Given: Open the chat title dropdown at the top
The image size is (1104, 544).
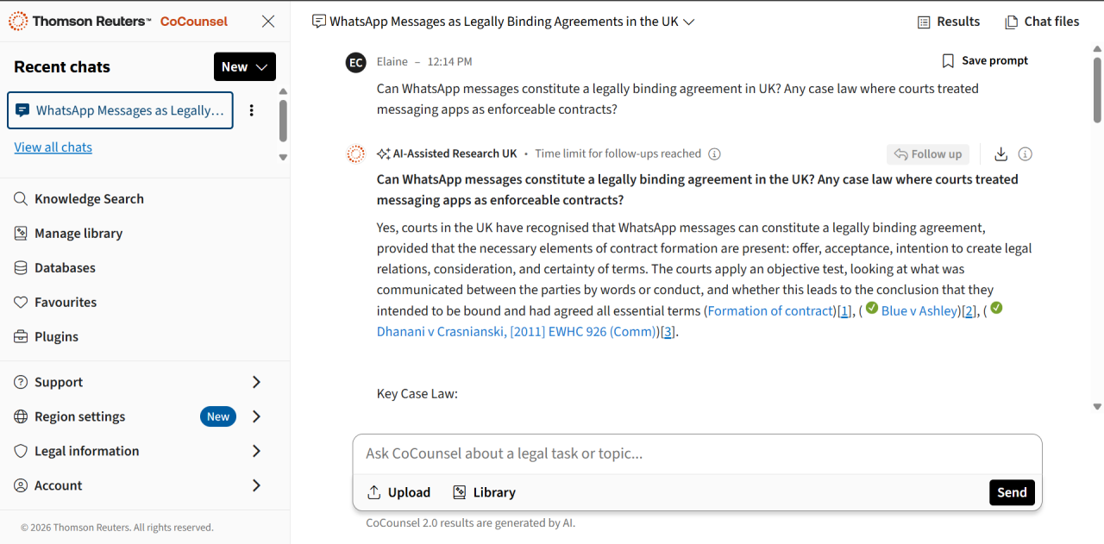Looking at the screenshot, I should [687, 21].
